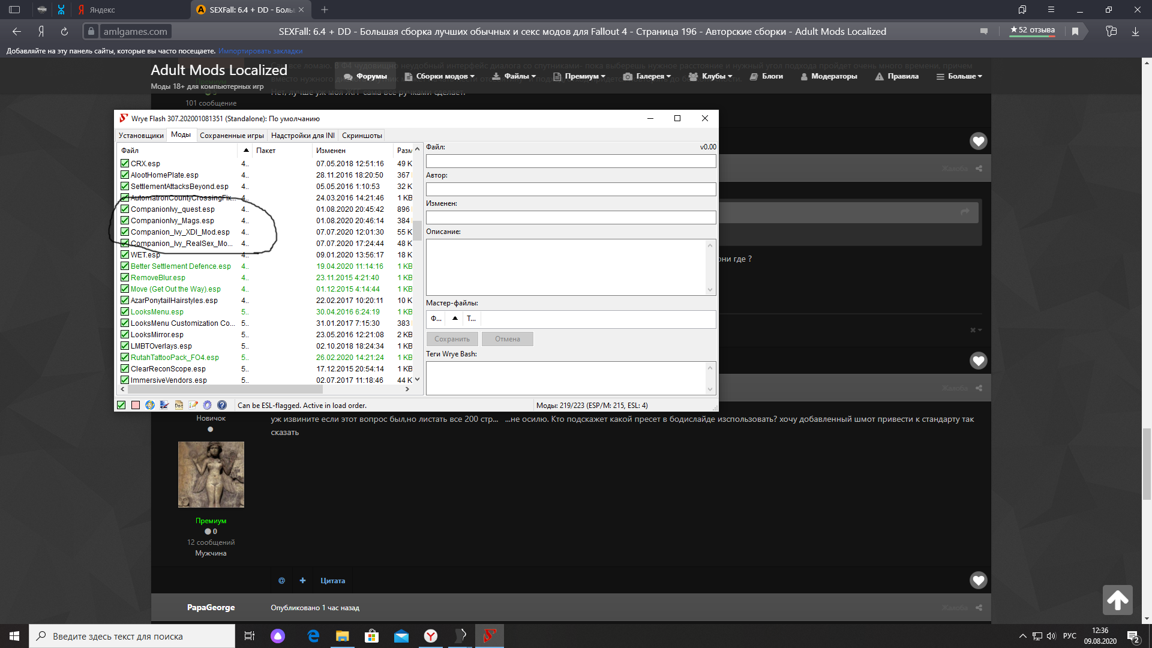Viewport: 1152px width, 648px height.
Task: Open Yandex Browser from the taskbar
Action: pyautogui.click(x=431, y=636)
